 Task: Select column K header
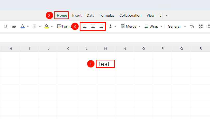coord(68,48)
